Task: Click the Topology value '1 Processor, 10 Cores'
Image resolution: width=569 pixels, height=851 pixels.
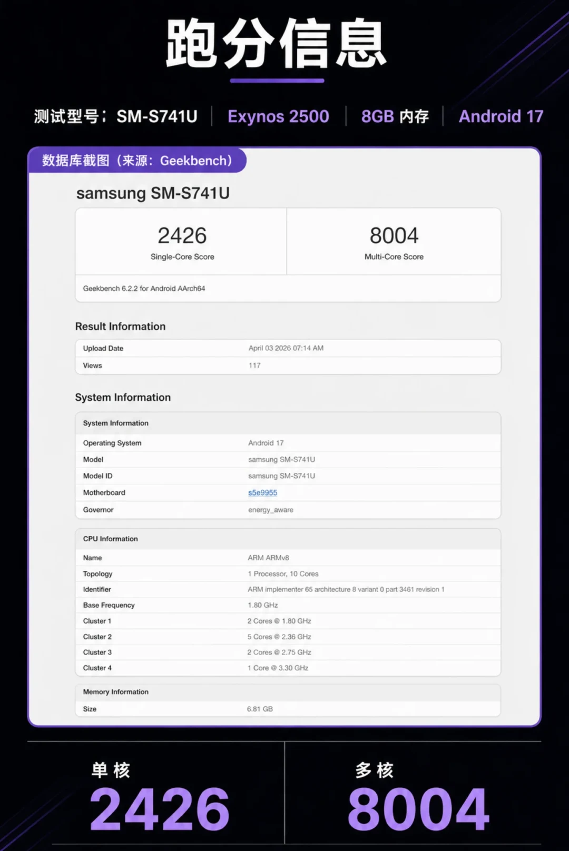Action: pyautogui.click(x=283, y=574)
